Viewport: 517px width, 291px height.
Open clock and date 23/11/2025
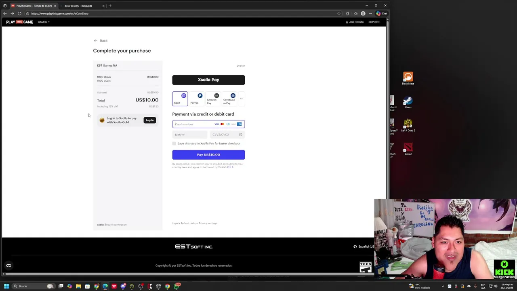507,286
